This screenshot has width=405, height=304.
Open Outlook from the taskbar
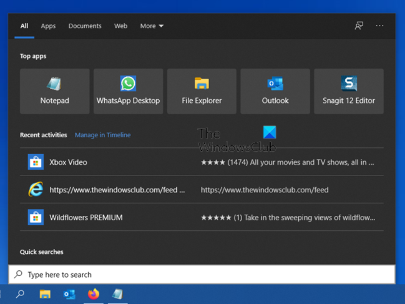70,294
